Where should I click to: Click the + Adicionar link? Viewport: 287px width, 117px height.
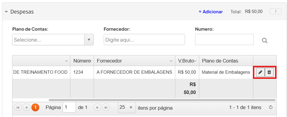[x=211, y=12]
